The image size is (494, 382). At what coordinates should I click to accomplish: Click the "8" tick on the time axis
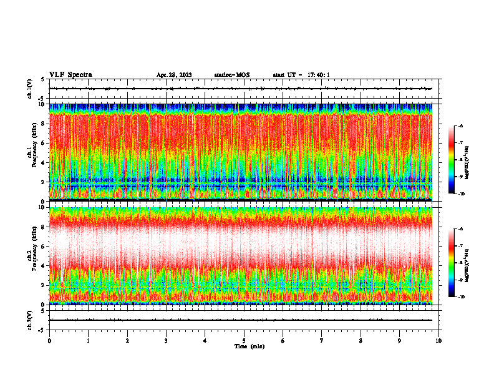point(361,341)
